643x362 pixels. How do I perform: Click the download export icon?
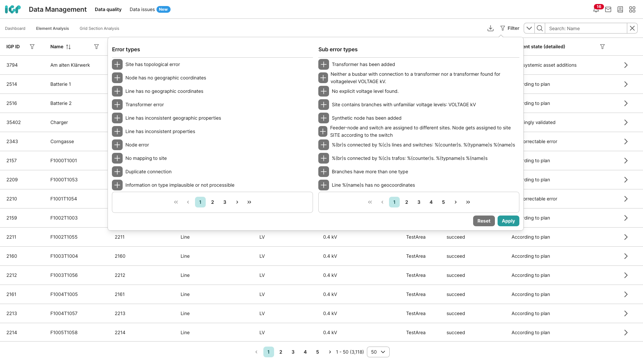[x=490, y=28]
